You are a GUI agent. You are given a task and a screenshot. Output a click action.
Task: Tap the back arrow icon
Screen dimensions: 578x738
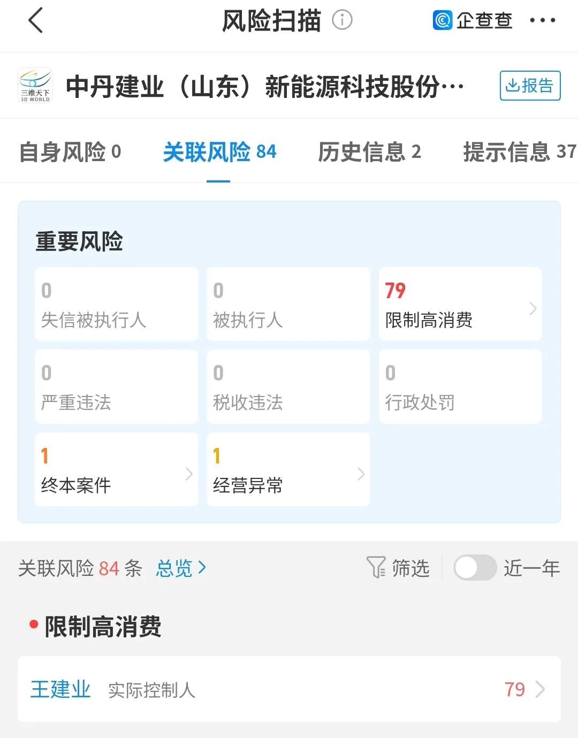pyautogui.click(x=35, y=21)
